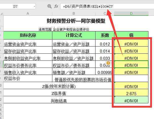
Task: Click the 适用范围 企业破产和综合业绩评价 cell
Action: point(64,29)
